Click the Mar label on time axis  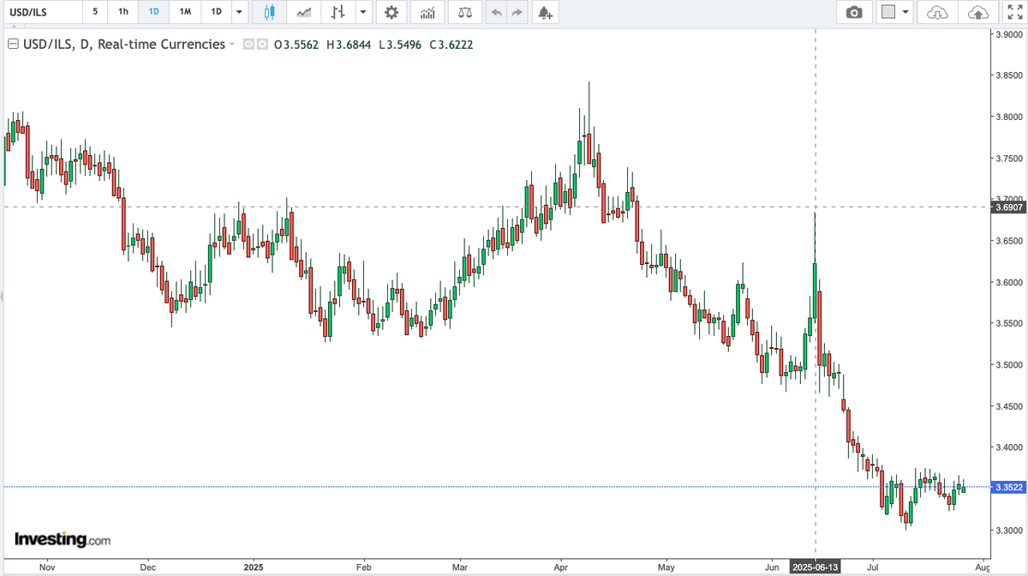[x=461, y=567]
